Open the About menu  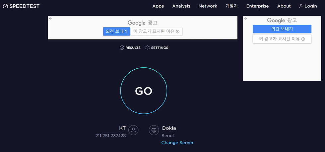coord(284,6)
